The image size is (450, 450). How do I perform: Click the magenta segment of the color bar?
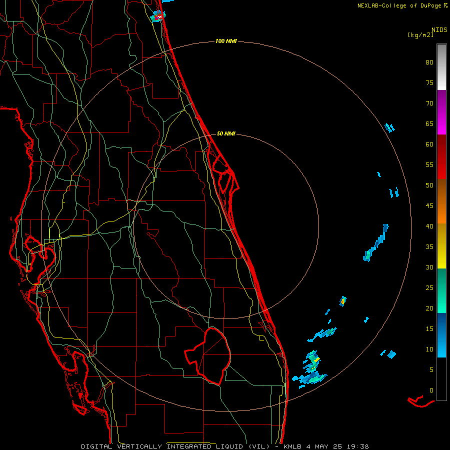click(x=441, y=112)
